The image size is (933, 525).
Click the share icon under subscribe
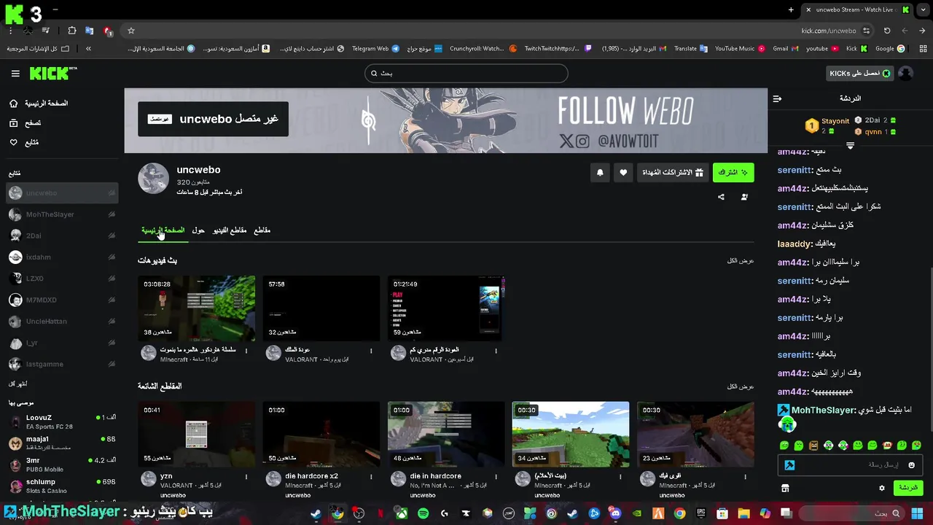pos(721,197)
